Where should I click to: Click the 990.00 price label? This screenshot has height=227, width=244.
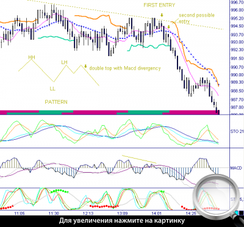coord(237,74)
